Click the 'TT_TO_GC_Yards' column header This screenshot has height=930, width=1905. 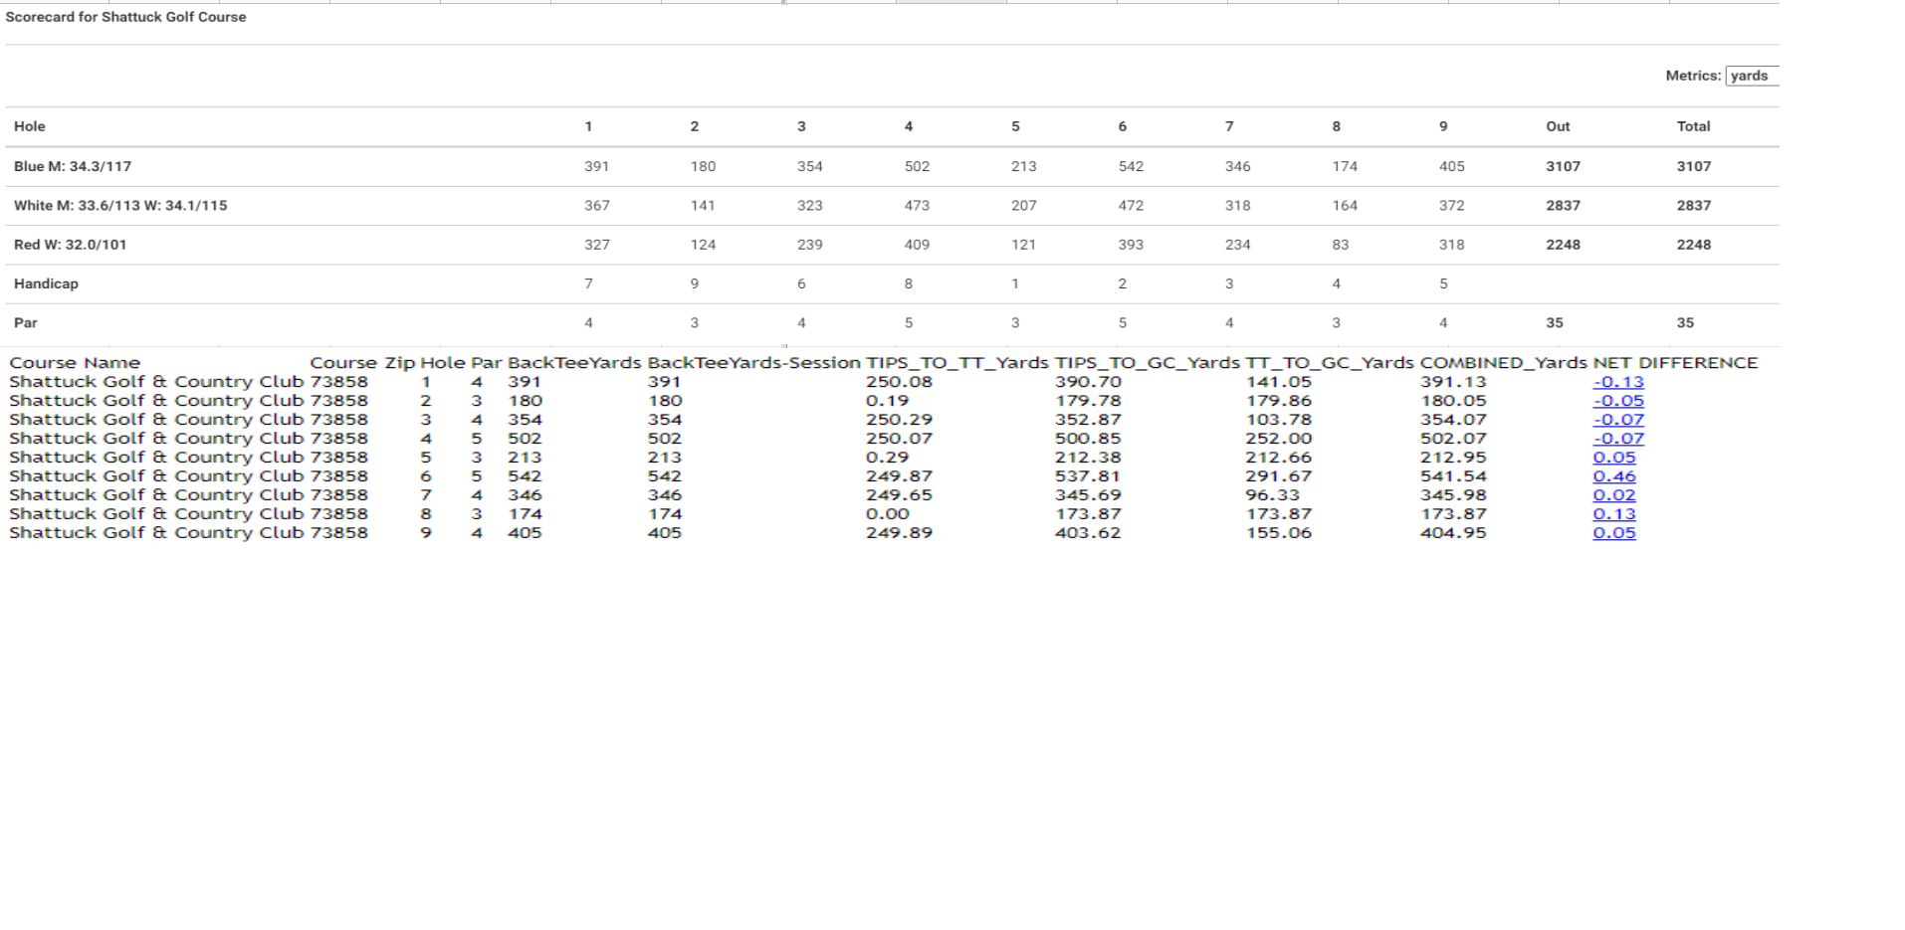1330,363
